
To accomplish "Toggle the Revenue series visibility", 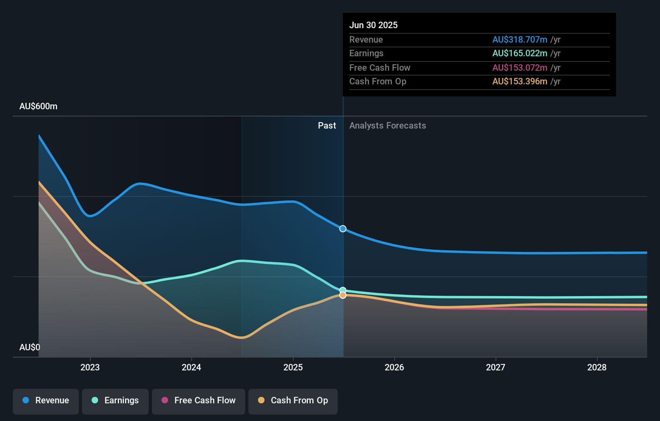I will click(45, 401).
